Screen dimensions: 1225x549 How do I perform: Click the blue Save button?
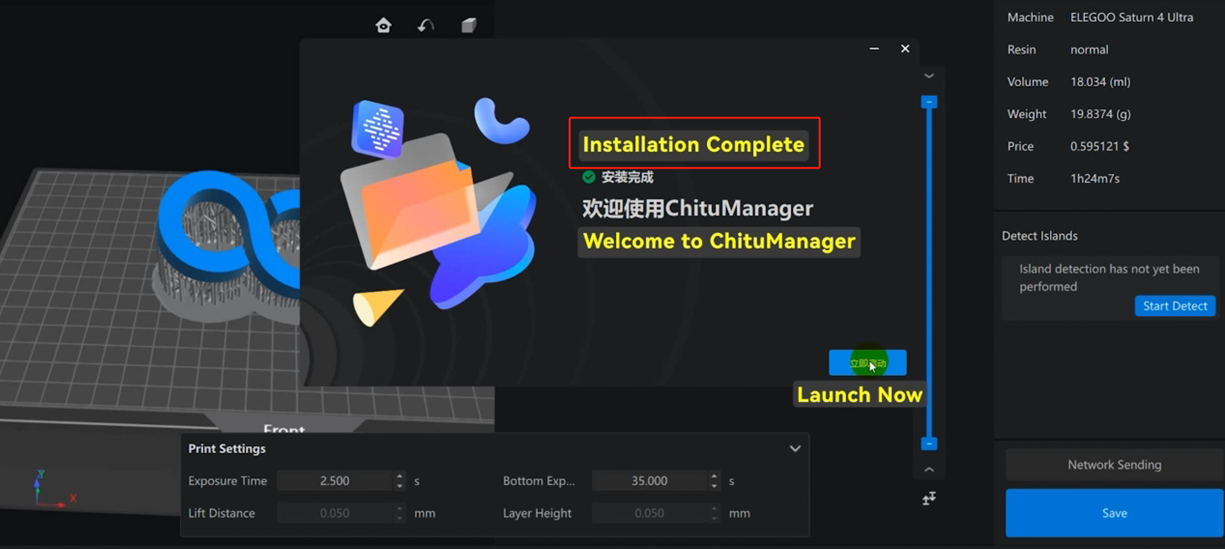(1114, 513)
